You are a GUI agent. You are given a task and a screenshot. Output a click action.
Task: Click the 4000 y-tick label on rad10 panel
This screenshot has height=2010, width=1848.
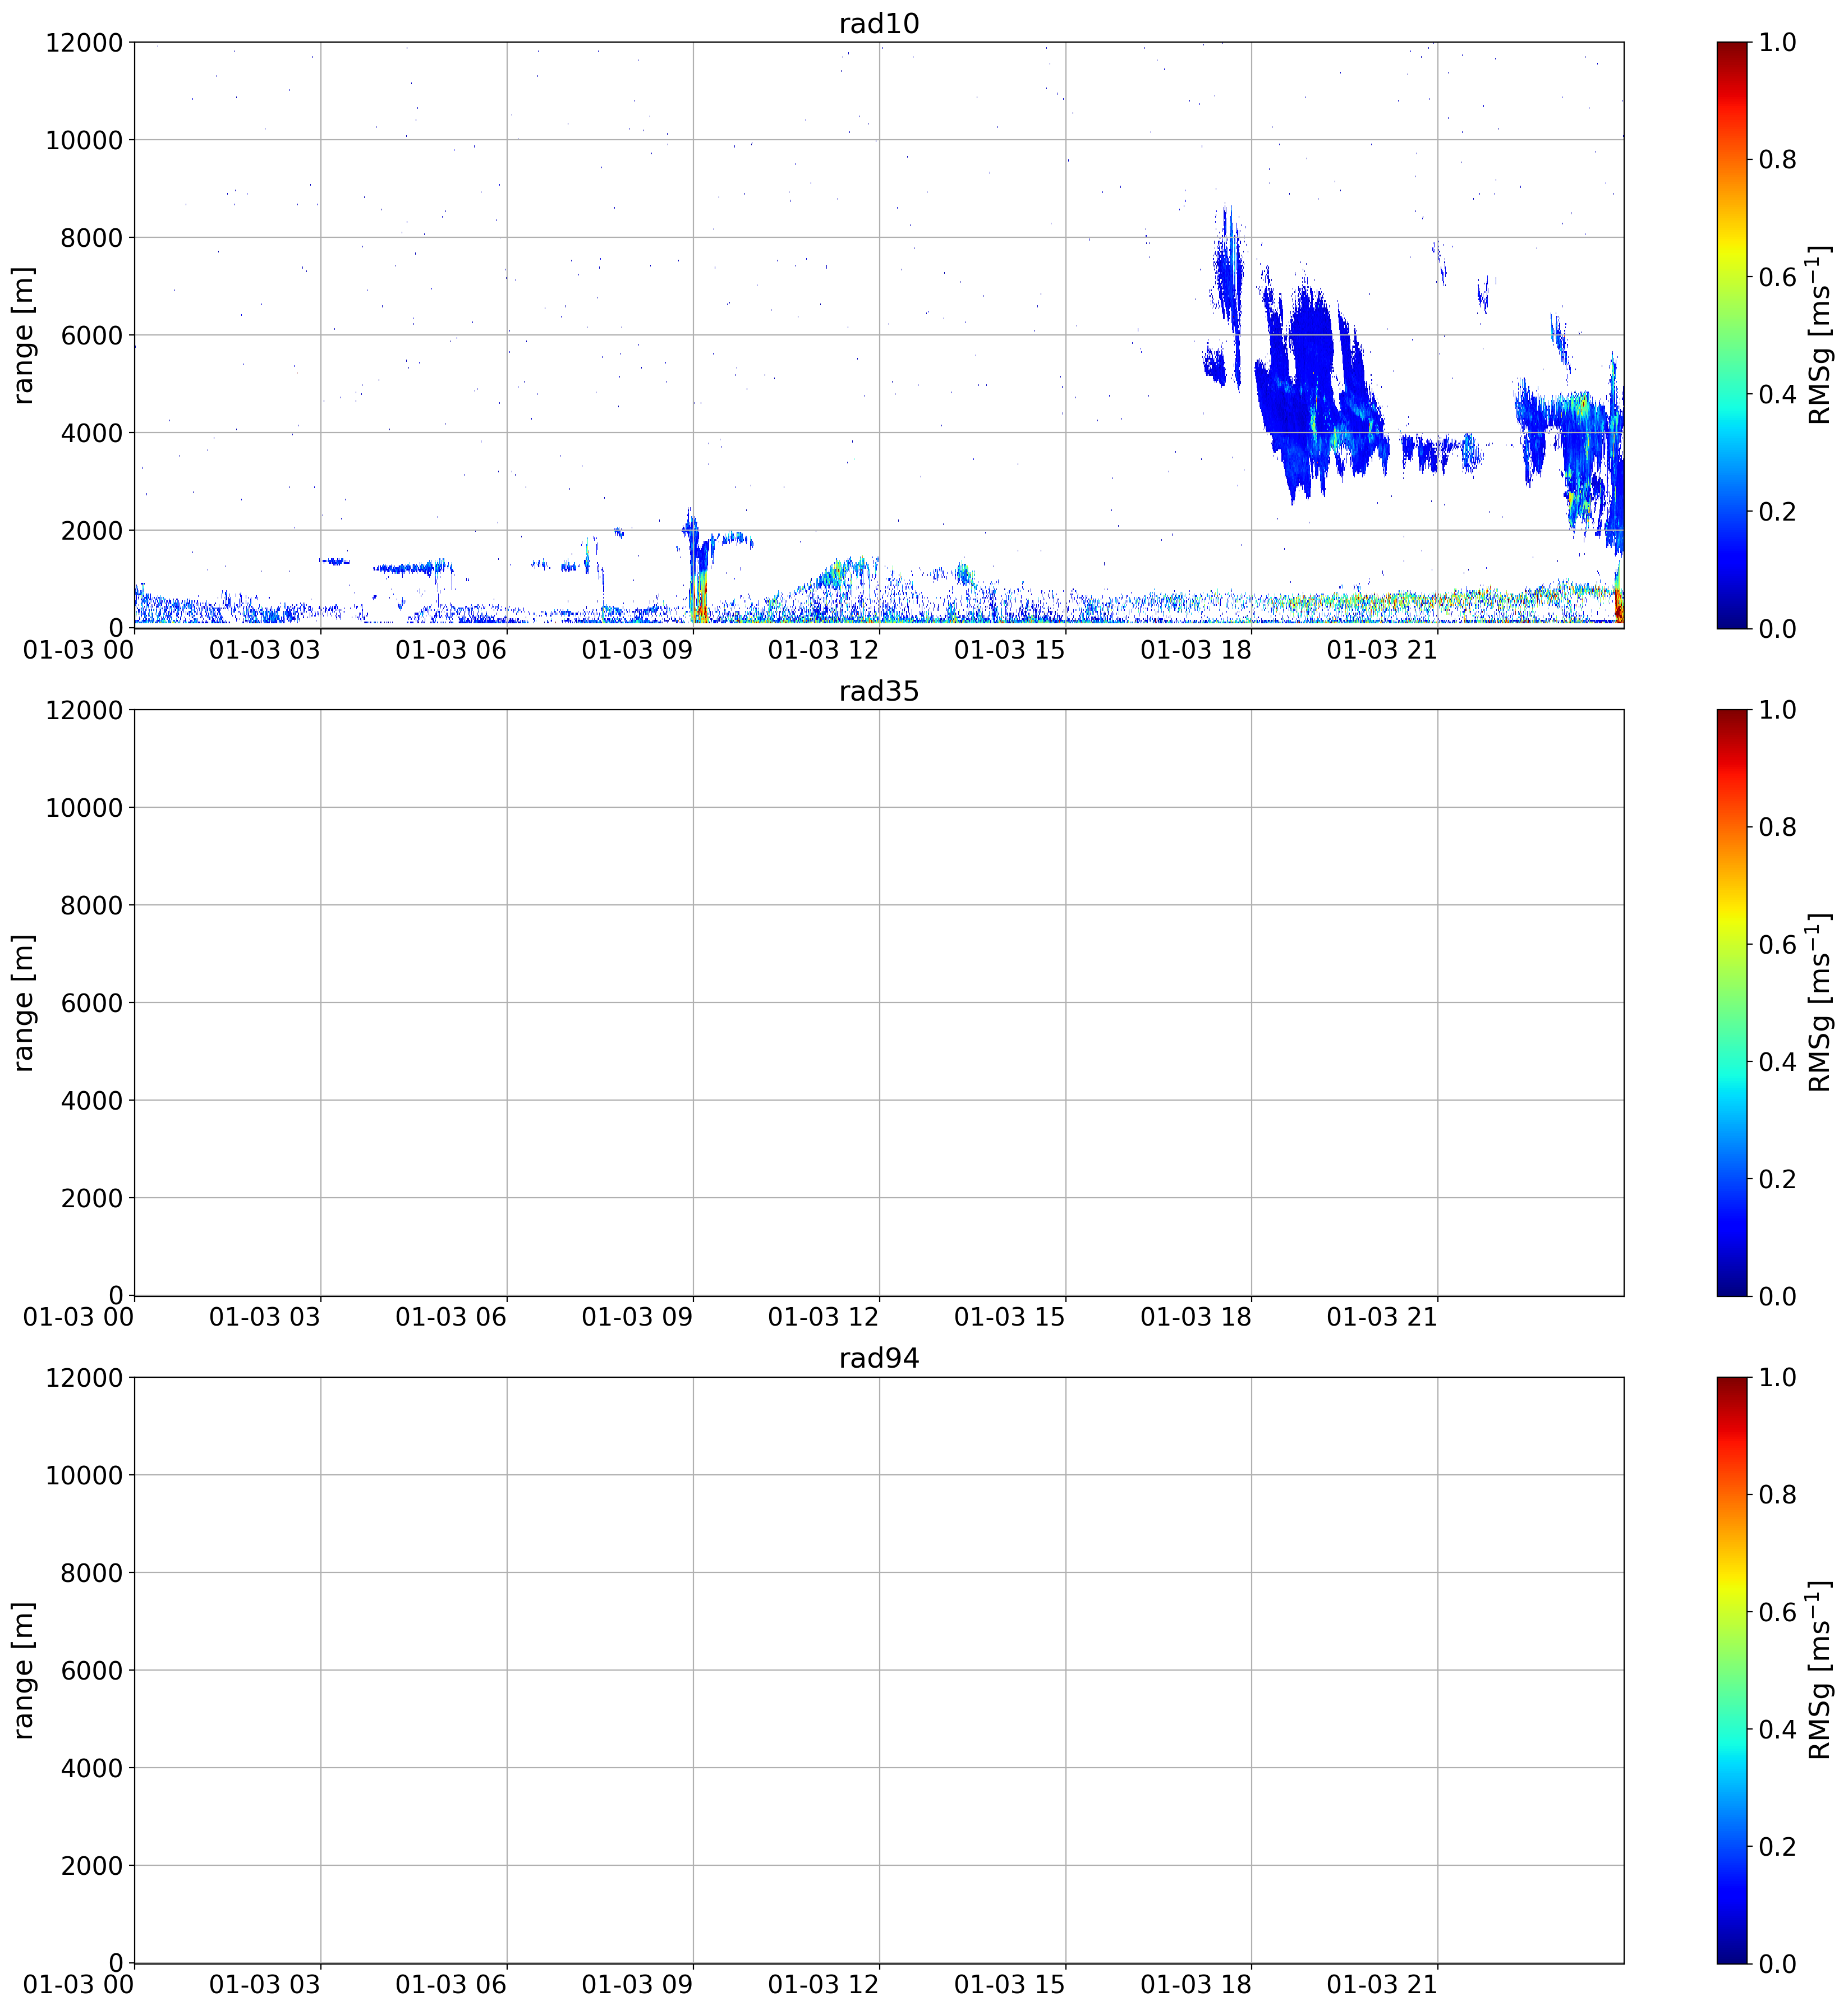click(x=92, y=433)
